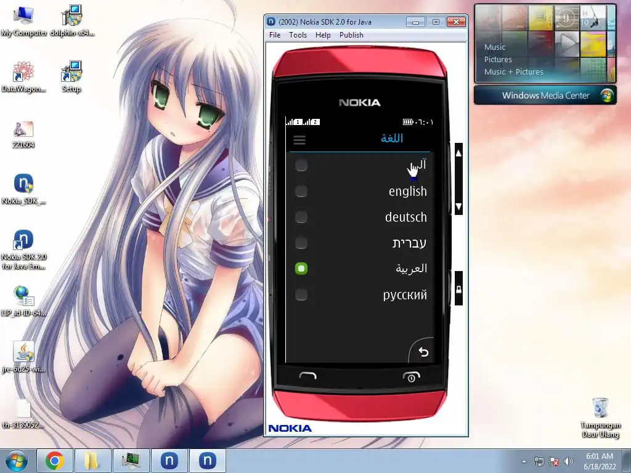Click the deutsch language label

[405, 217]
